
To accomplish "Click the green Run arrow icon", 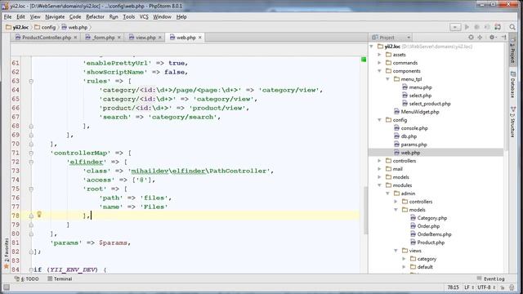I will 467,27.
